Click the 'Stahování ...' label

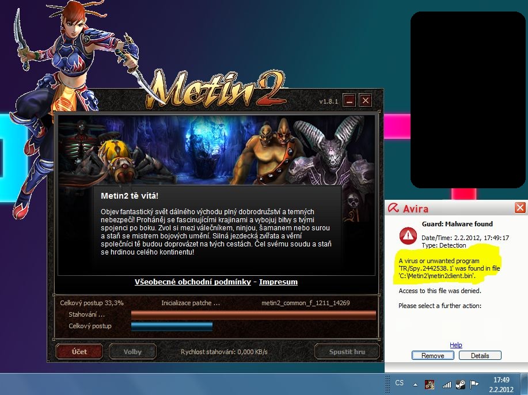[x=86, y=314]
